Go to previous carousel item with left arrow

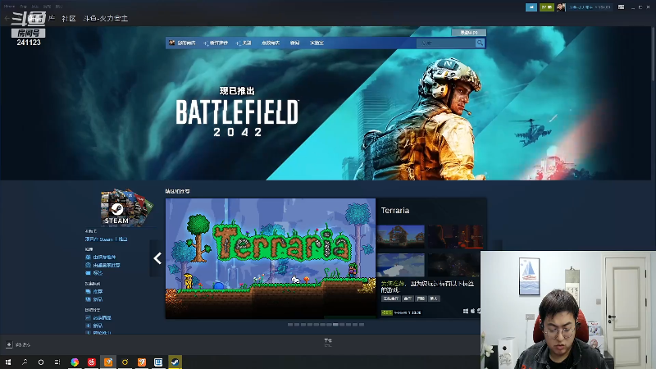[157, 258]
